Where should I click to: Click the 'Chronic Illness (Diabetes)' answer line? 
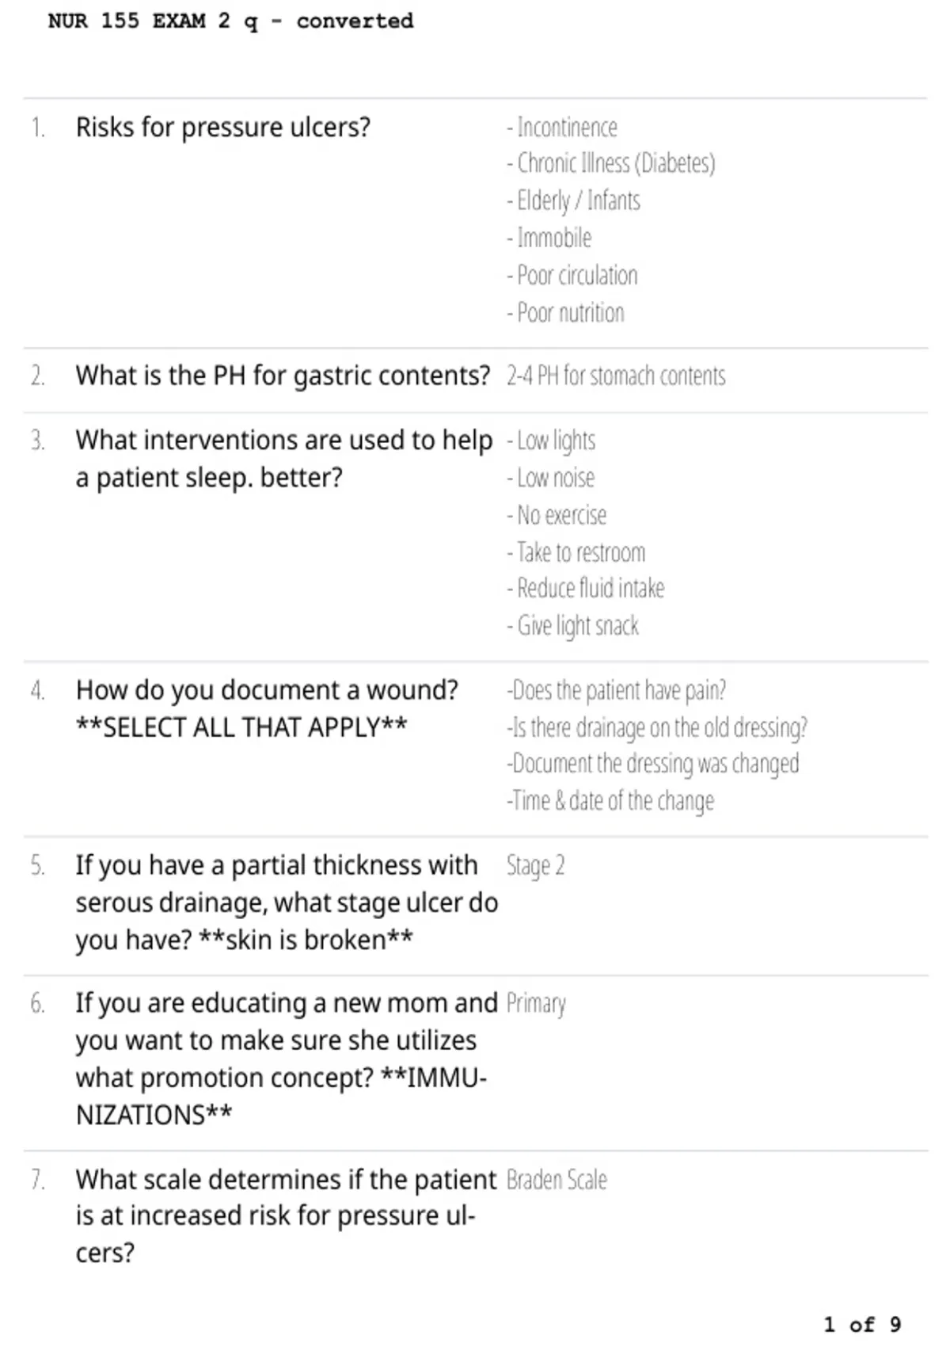(611, 163)
